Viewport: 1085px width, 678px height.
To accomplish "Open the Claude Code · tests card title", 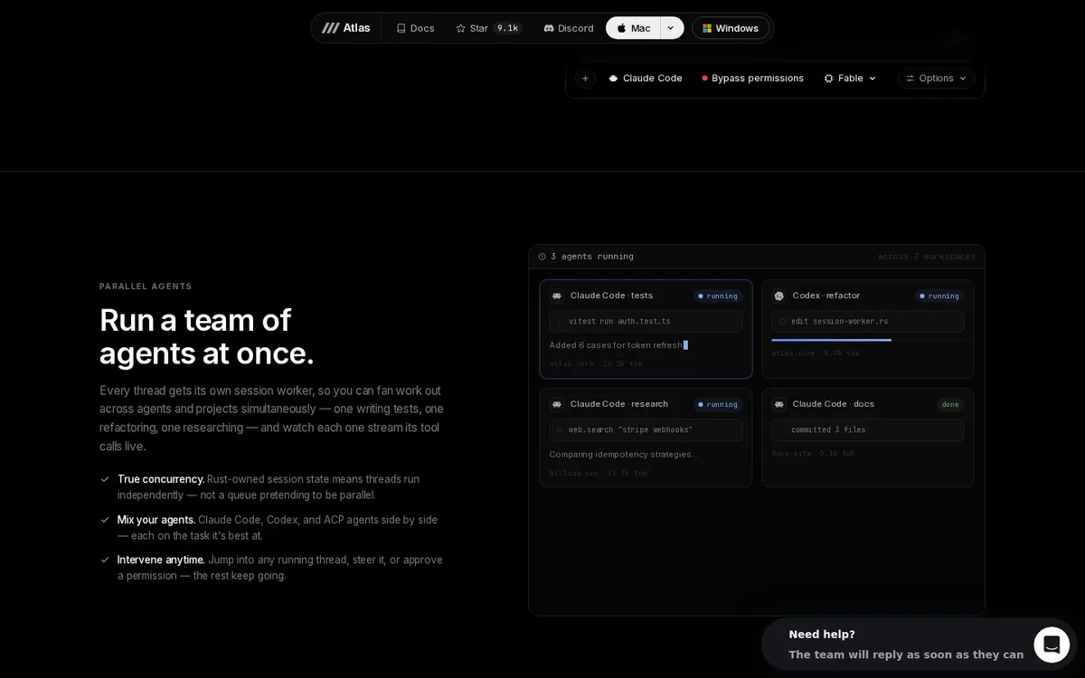I will [611, 296].
